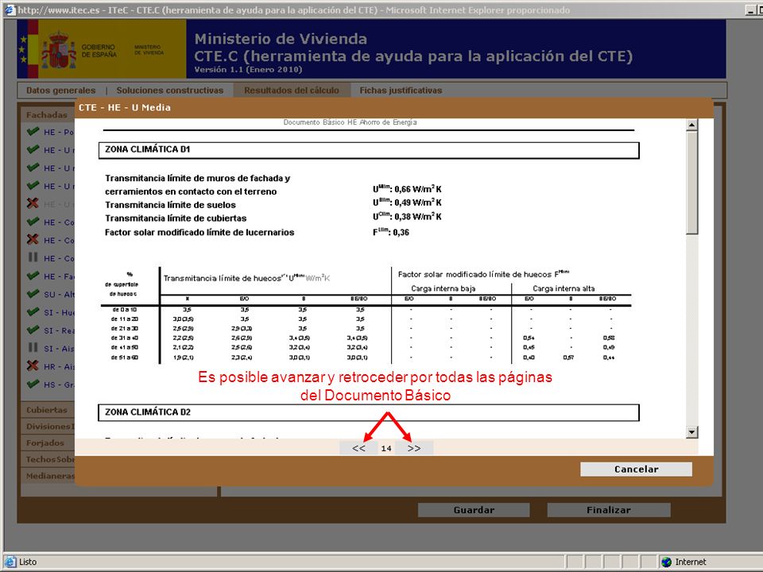Screen dimensions: 763x572
Task: Go to previous page with << button
Action: (358, 448)
